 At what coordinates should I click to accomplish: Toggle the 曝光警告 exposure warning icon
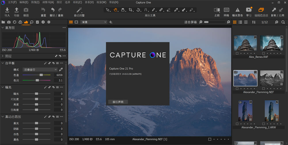point(238,10)
